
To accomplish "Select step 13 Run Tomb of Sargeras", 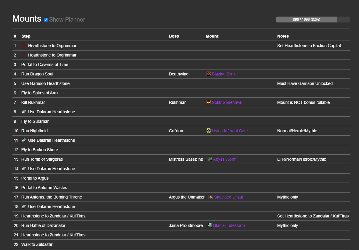I will point(42,159).
